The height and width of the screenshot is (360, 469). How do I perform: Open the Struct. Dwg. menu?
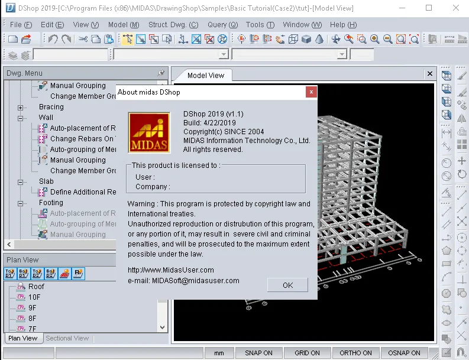click(173, 25)
